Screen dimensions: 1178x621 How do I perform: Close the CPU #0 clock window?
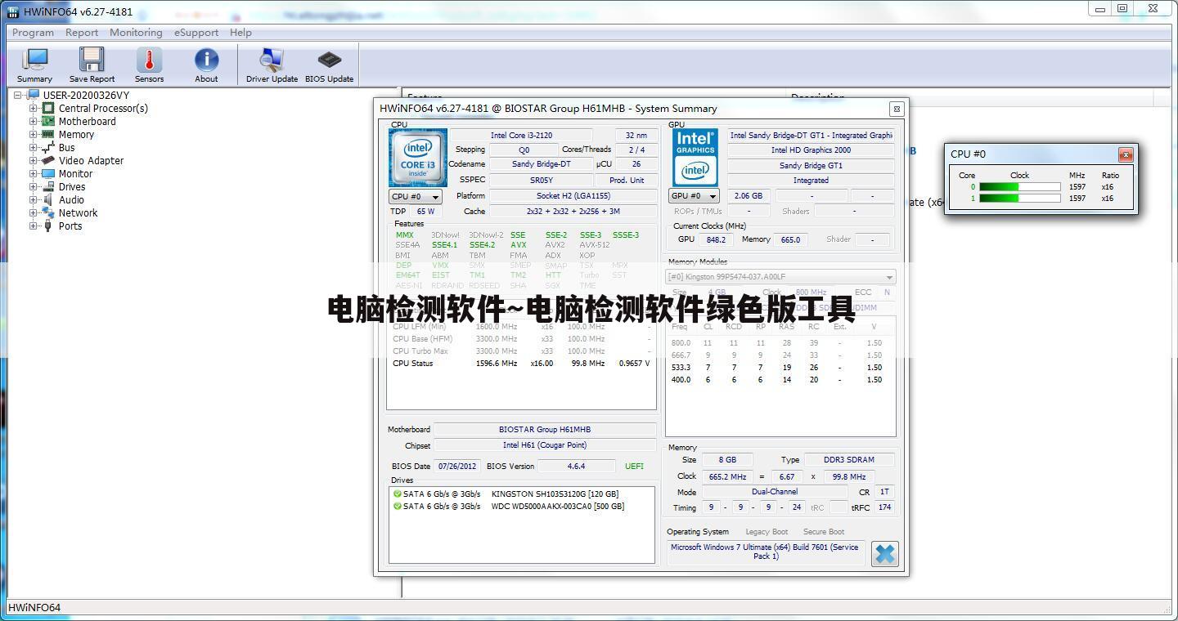tap(1126, 154)
